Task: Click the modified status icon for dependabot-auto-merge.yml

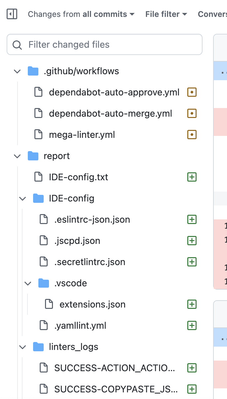Action: click(192, 113)
